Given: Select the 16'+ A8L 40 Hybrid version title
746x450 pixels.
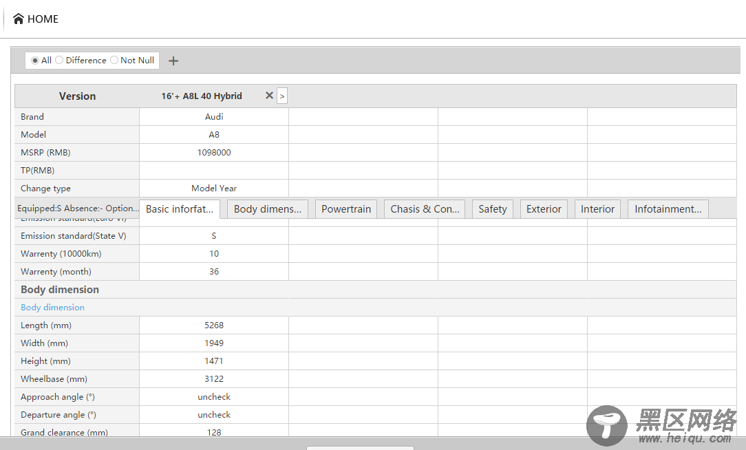Looking at the screenshot, I should (201, 96).
